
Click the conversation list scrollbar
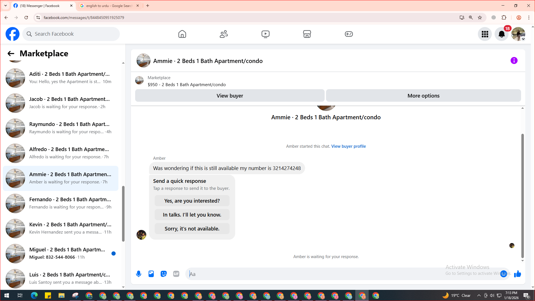pyautogui.click(x=123, y=213)
